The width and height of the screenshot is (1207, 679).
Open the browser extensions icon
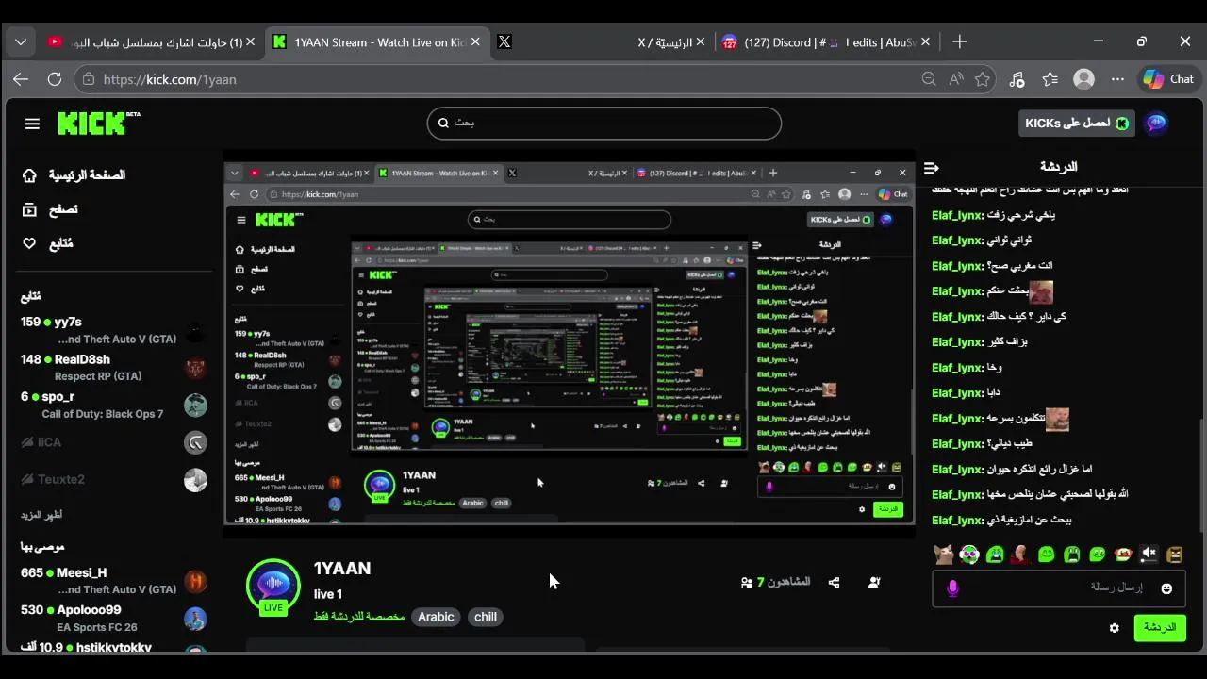tap(1017, 79)
